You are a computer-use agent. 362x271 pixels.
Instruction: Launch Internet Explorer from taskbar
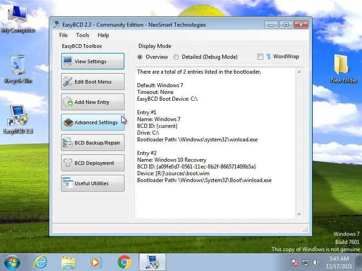(x=40, y=262)
